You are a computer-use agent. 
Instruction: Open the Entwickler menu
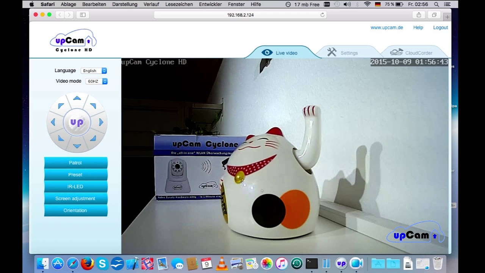click(211, 4)
